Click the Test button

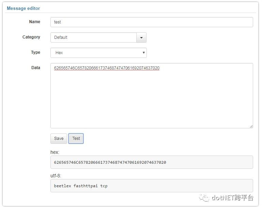pyautogui.click(x=76, y=139)
